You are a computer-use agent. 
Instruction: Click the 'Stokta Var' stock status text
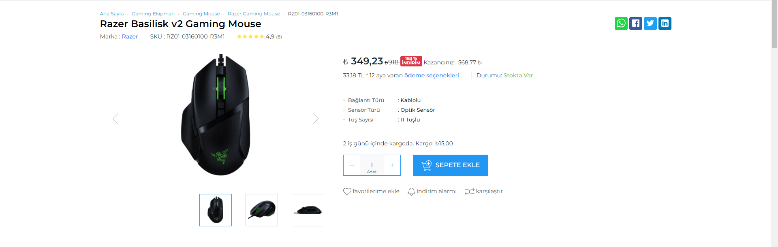pyautogui.click(x=518, y=75)
